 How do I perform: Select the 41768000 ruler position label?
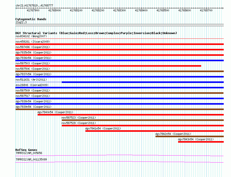55,10
